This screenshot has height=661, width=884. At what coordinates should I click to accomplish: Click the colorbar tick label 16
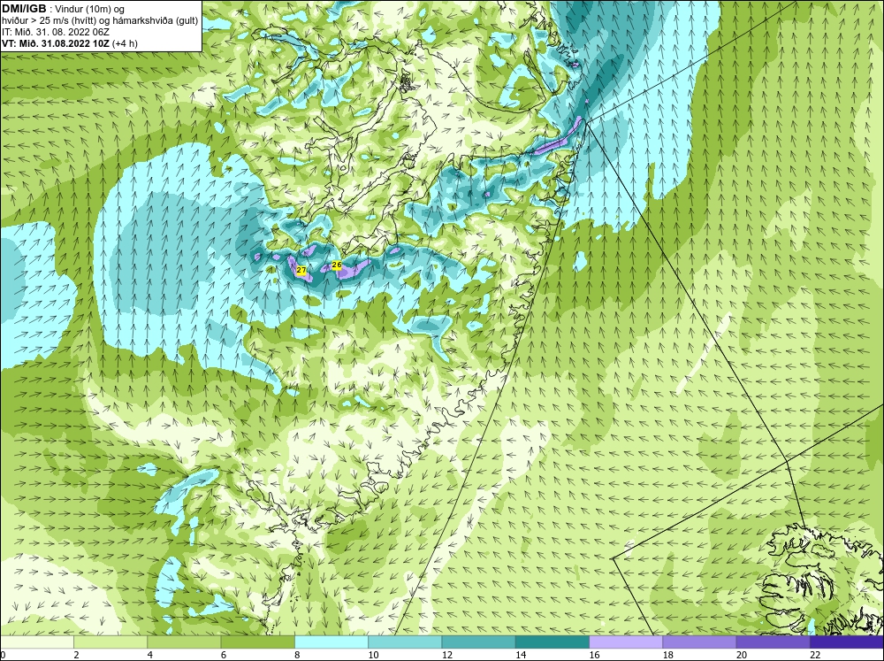point(594,655)
